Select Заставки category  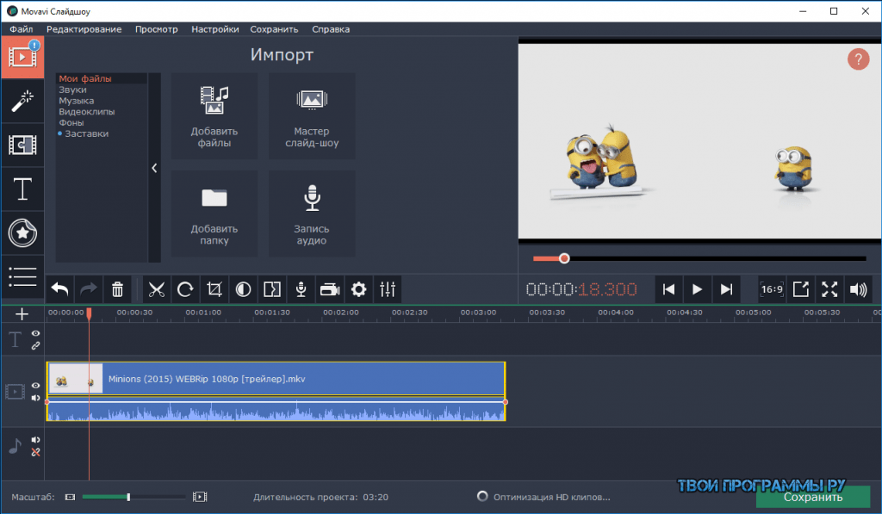click(86, 133)
